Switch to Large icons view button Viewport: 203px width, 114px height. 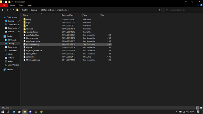click(201, 108)
